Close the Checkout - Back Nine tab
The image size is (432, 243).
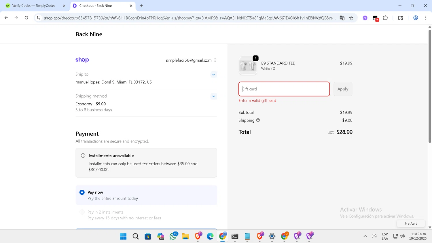click(x=131, y=6)
